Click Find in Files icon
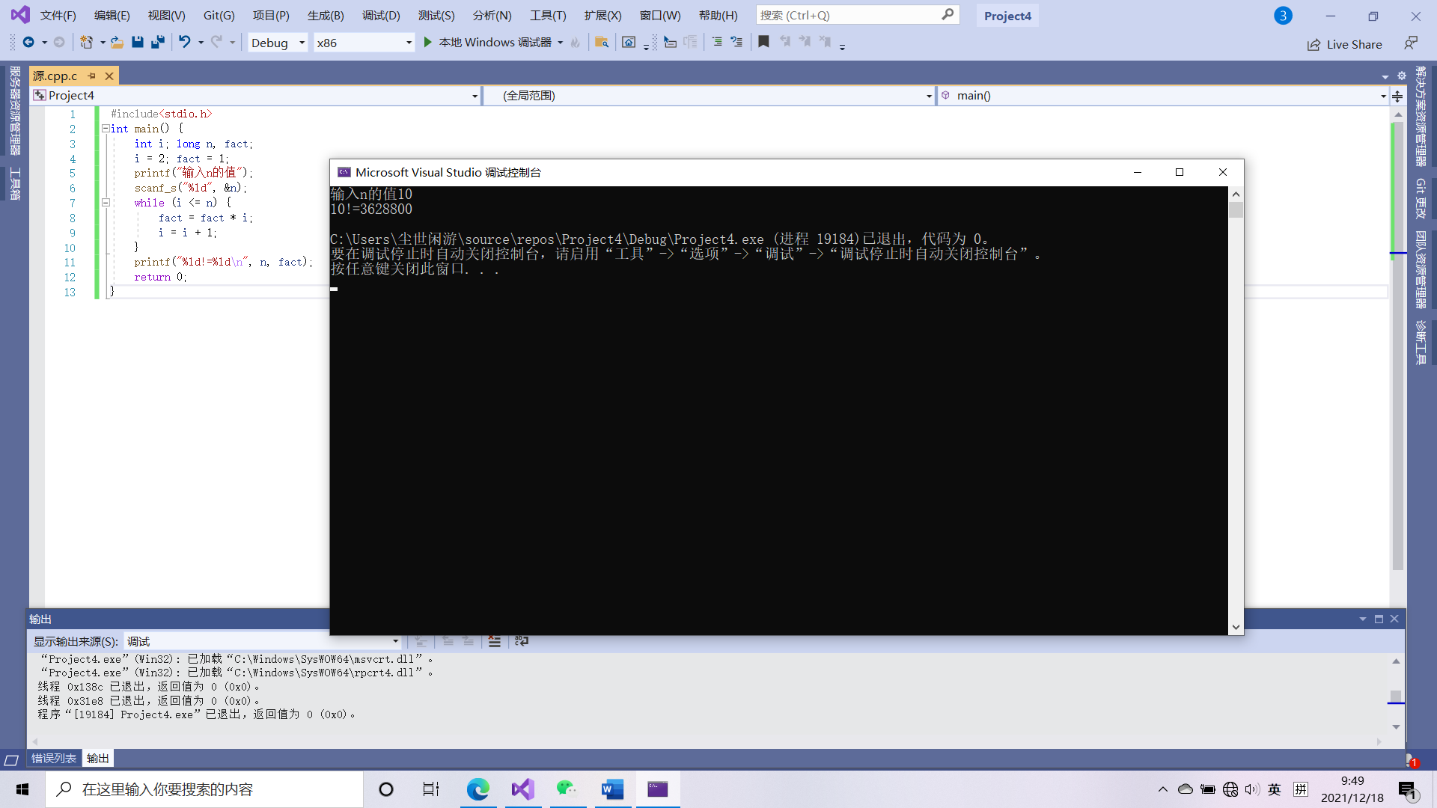 [x=601, y=43]
